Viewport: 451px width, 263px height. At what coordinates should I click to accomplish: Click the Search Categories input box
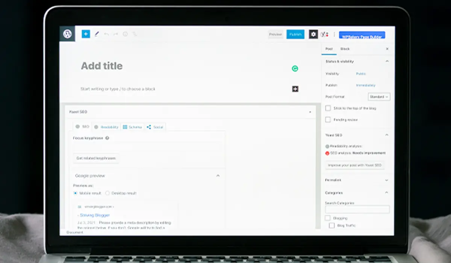pyautogui.click(x=357, y=209)
